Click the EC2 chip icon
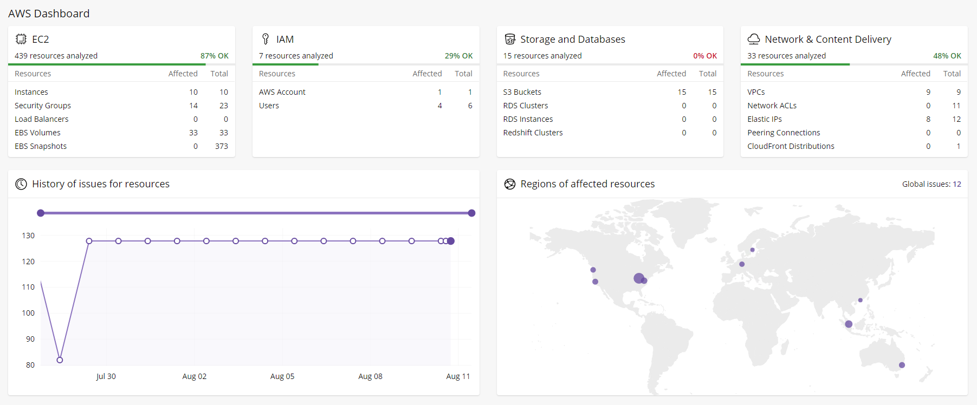 pos(21,39)
